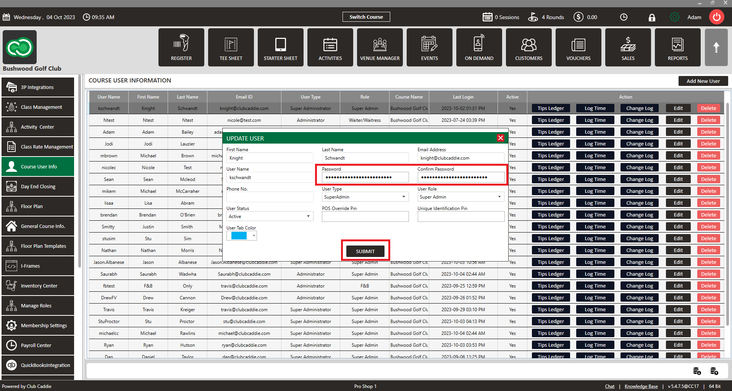Click the POS Override Pin field

(365, 217)
